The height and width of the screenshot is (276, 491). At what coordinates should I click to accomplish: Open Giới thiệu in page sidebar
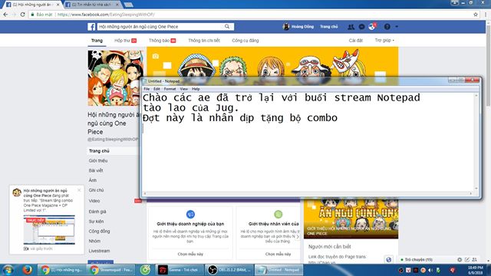coord(98,160)
